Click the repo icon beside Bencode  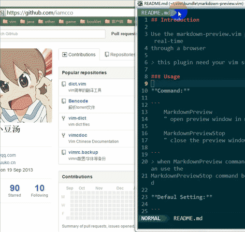(x=64, y=101)
